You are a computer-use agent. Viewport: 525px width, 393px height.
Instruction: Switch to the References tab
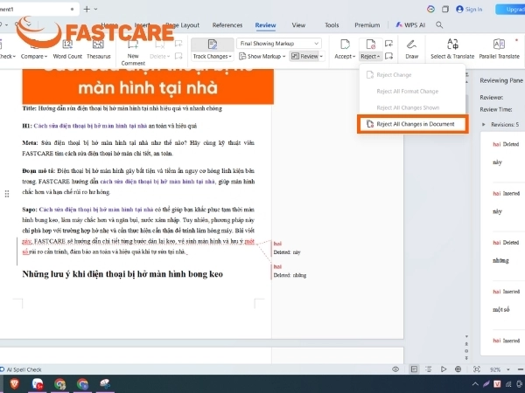click(227, 25)
